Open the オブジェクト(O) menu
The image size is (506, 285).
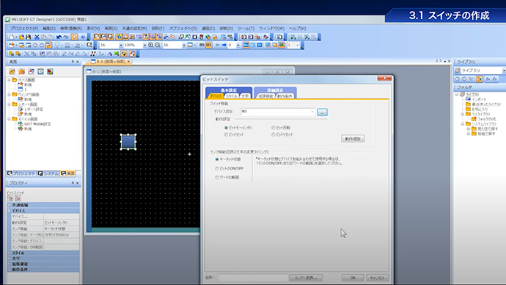(x=183, y=29)
